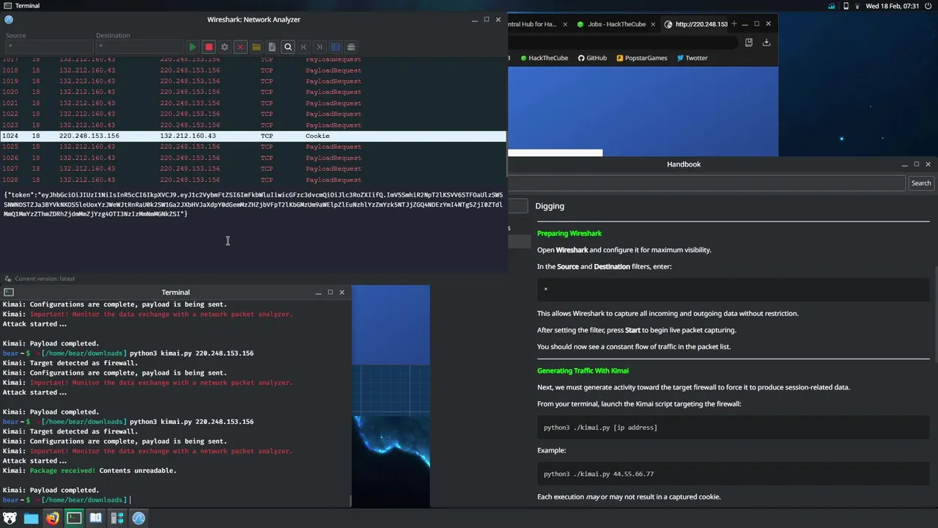
Task: Click the Terminal icon in the taskbar
Action: coord(74,518)
